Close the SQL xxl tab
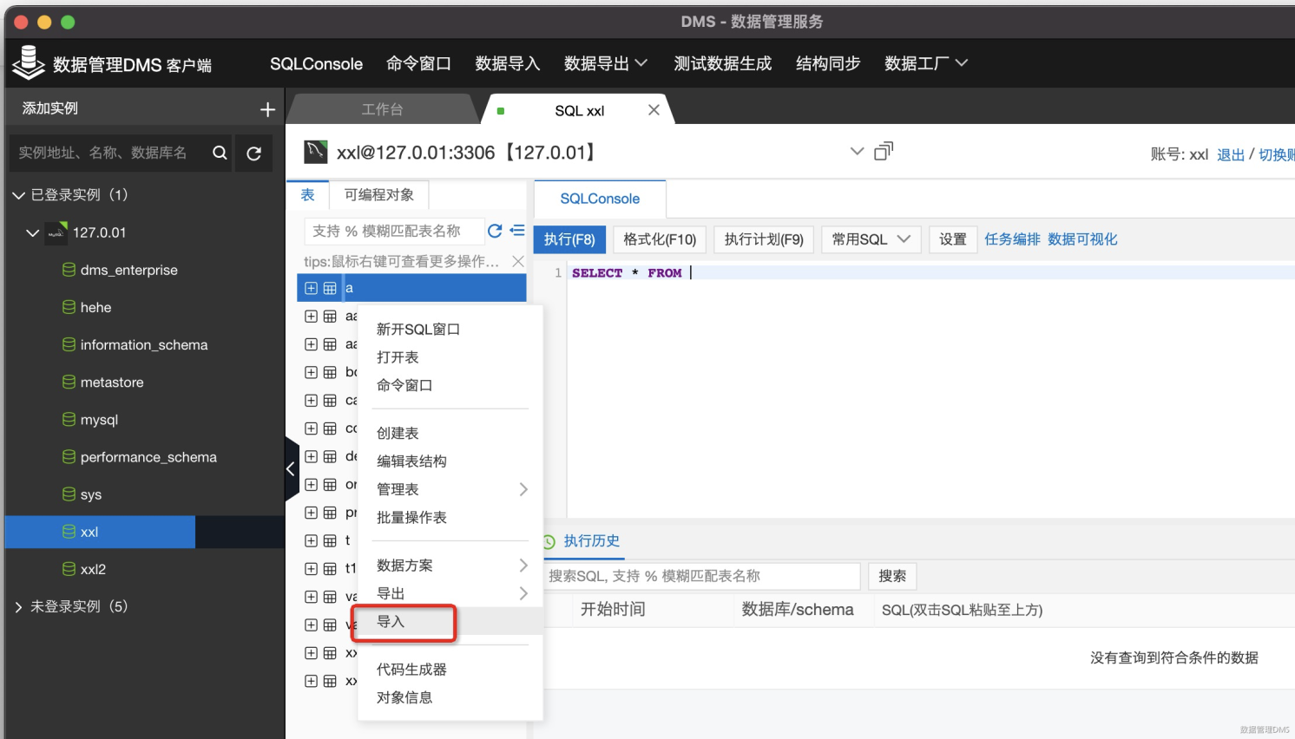Screen dimensions: 1295x739 [654, 110]
